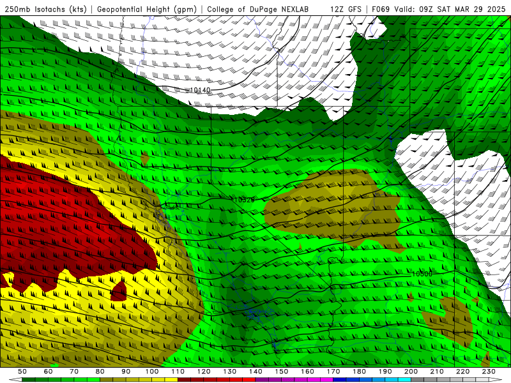Click the 130 kts colorbar label
511x383 pixels.
pyautogui.click(x=230, y=372)
